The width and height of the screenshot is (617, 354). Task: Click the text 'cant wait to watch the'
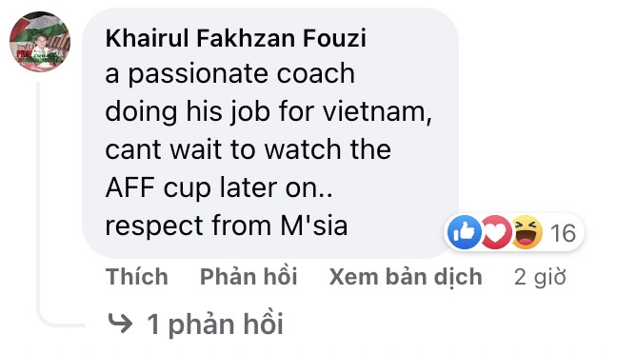248,149
